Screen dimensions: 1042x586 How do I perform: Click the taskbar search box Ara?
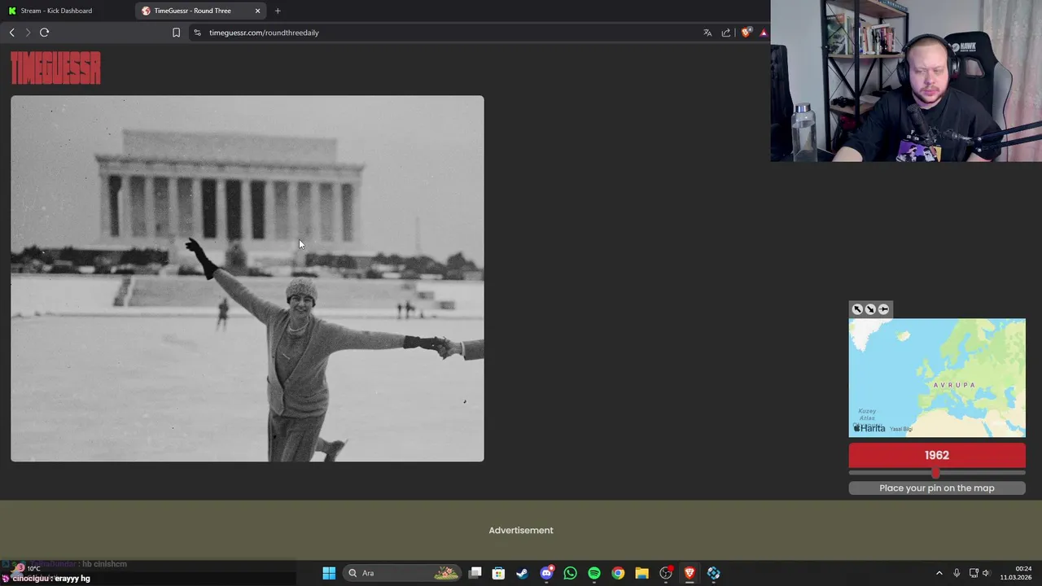tap(402, 573)
